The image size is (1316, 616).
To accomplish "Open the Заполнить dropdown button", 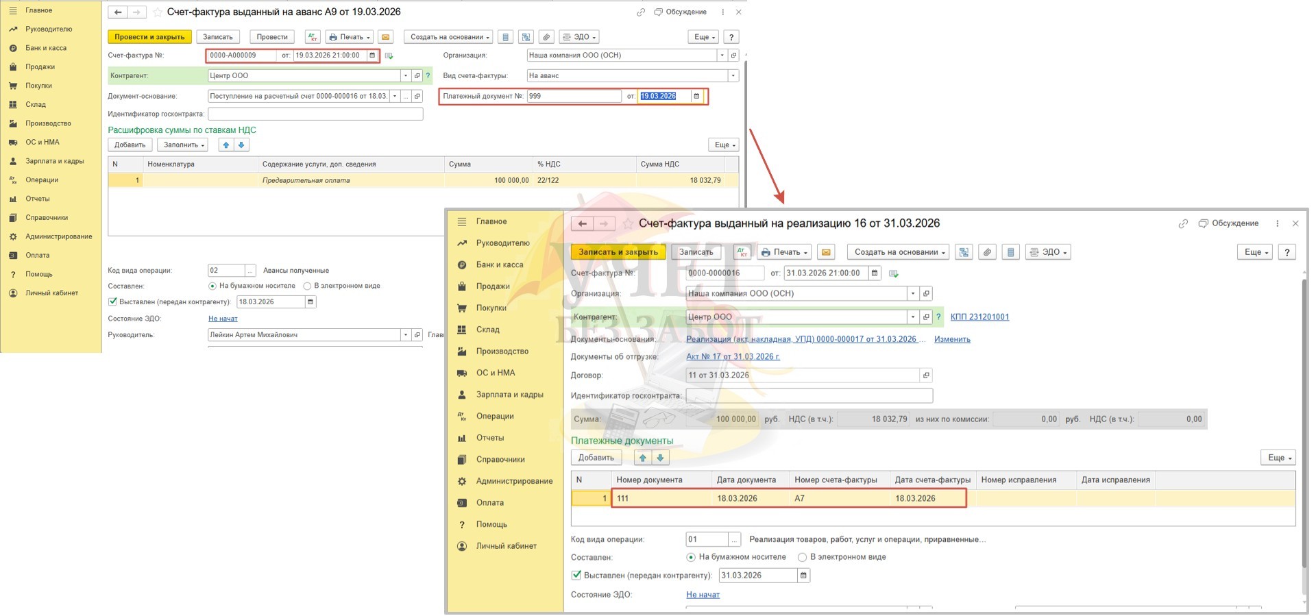I will coord(184,145).
